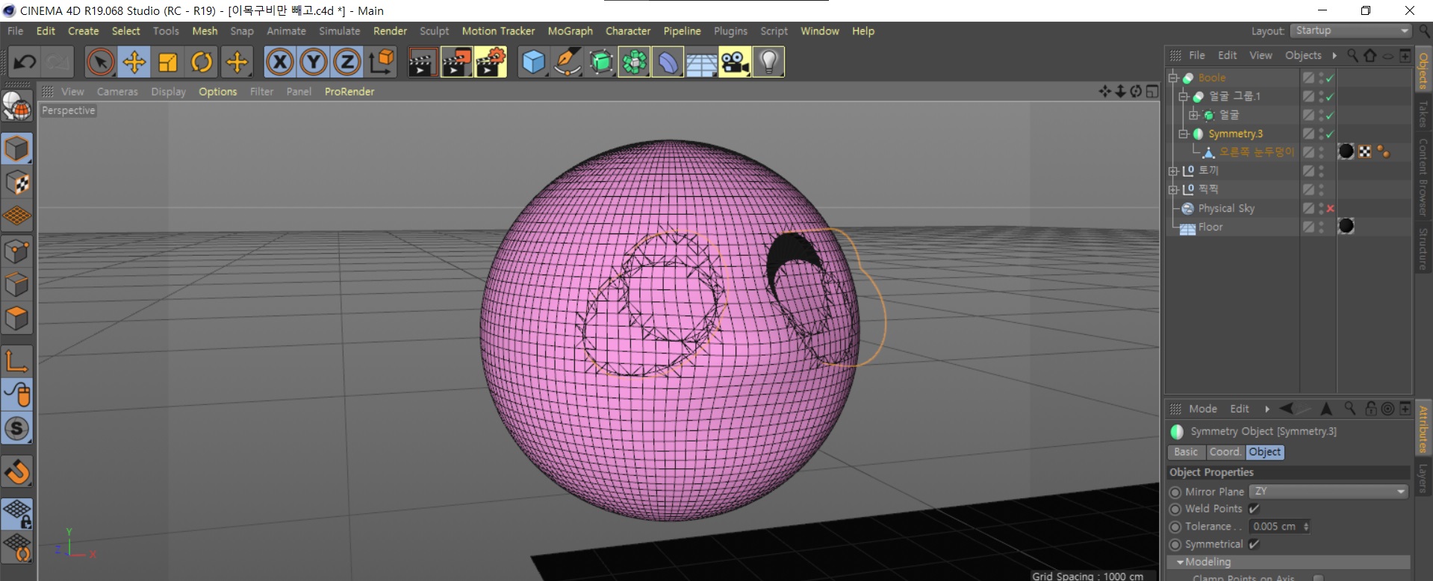Click the Floor black material tag

point(1346,226)
